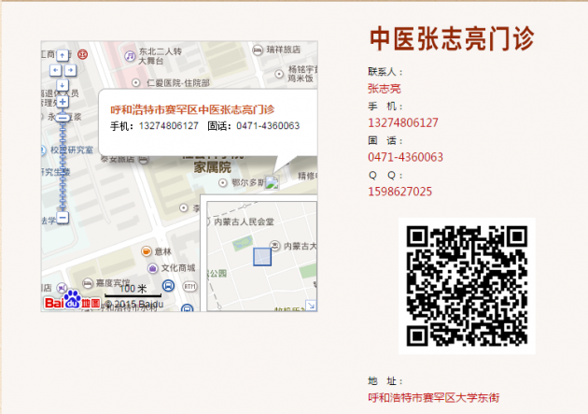588x414 pixels.
Task: Pan the Baidu map left
Action: coord(55,70)
